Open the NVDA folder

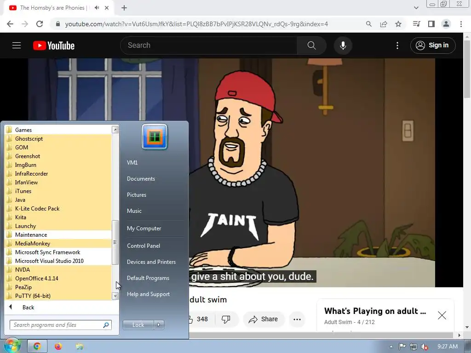58,269
